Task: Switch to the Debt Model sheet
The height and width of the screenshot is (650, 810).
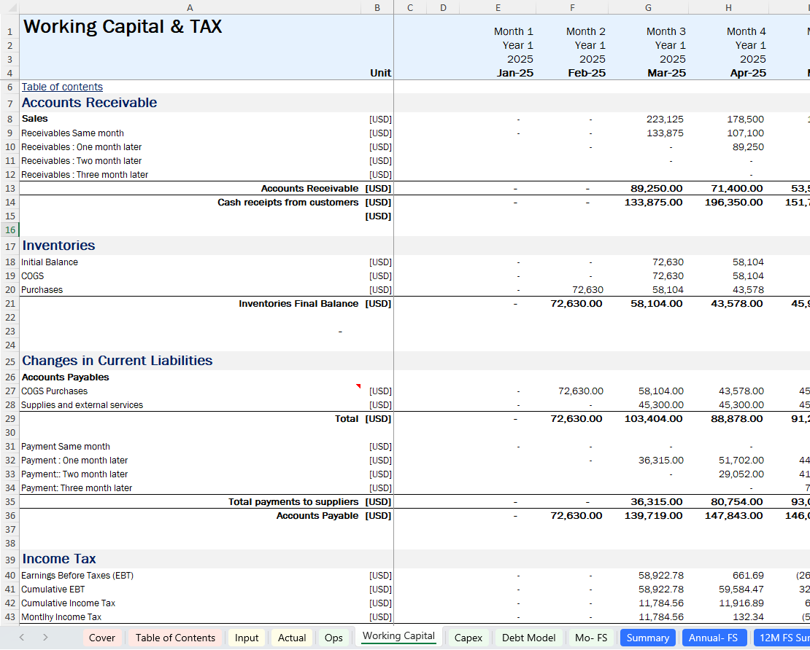Action: point(528,638)
